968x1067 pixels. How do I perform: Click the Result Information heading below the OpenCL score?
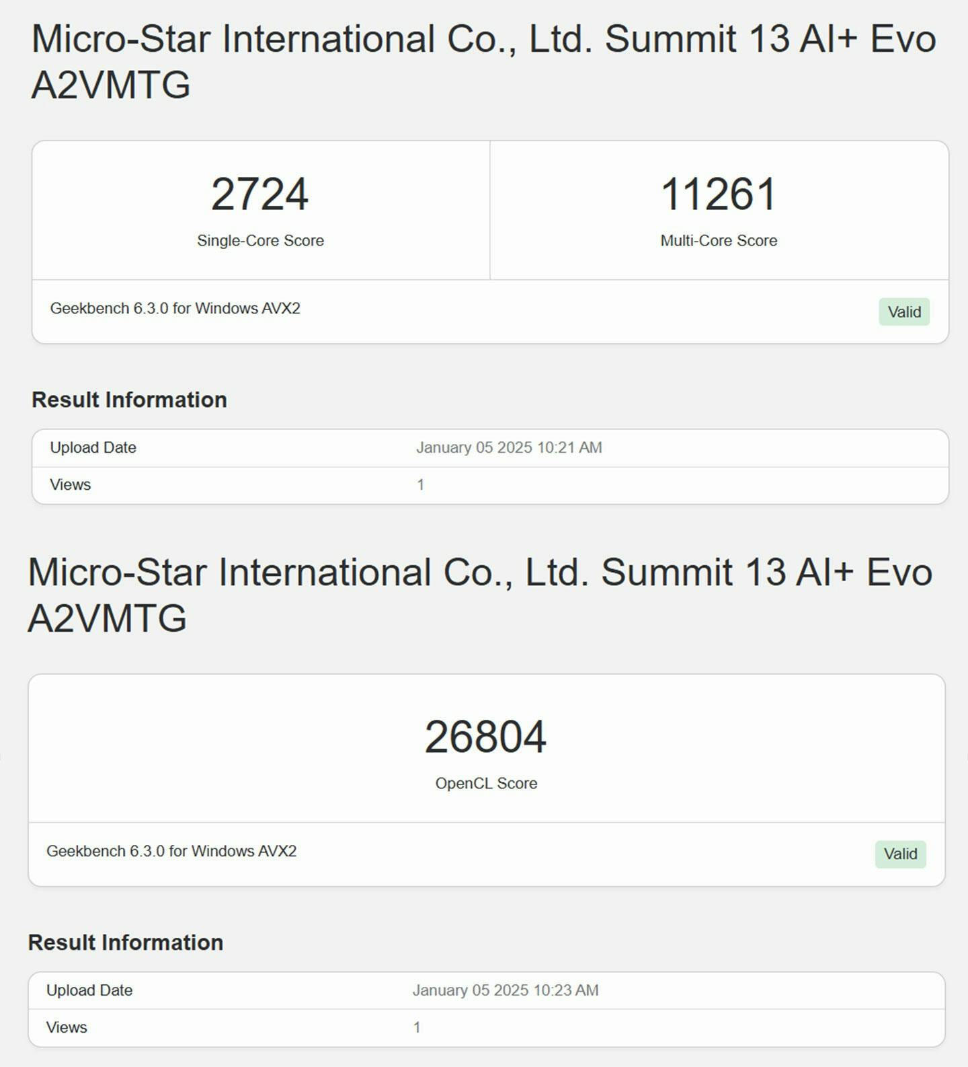click(x=126, y=943)
